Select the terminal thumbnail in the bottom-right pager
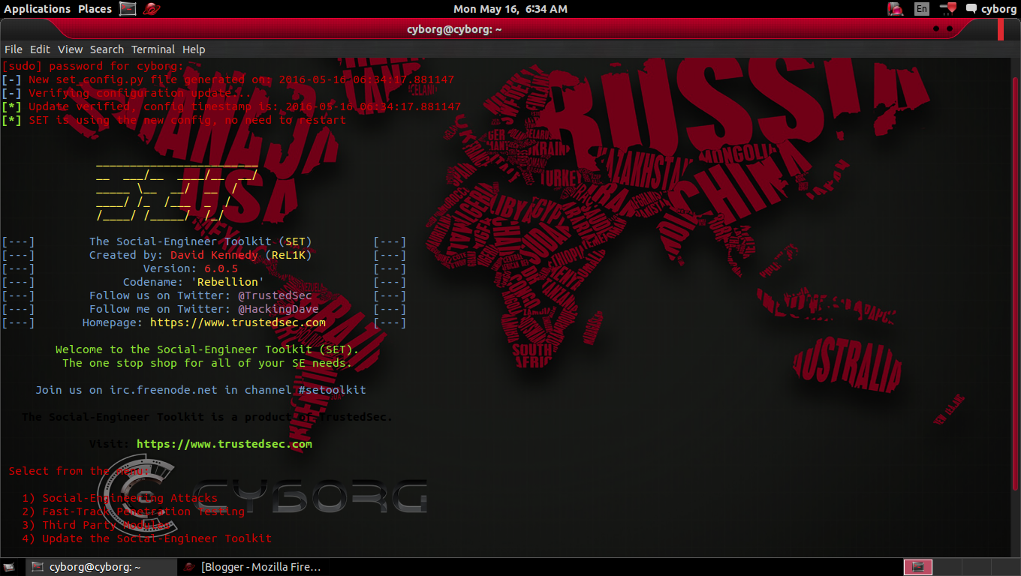Screen dimensions: 1021x576 tap(917, 567)
